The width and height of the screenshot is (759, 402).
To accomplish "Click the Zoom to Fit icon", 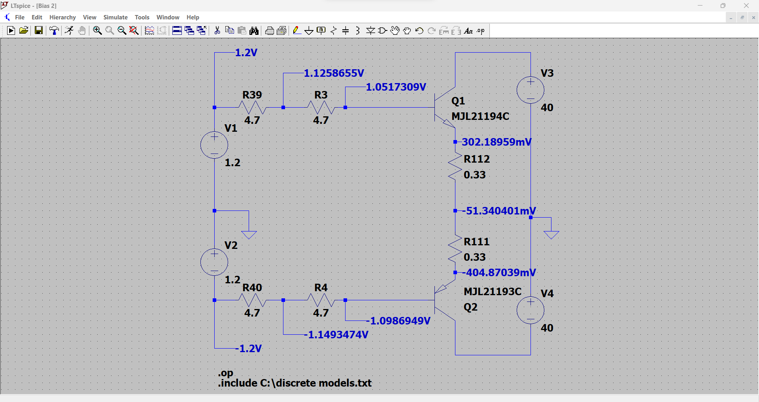I will click(x=134, y=30).
